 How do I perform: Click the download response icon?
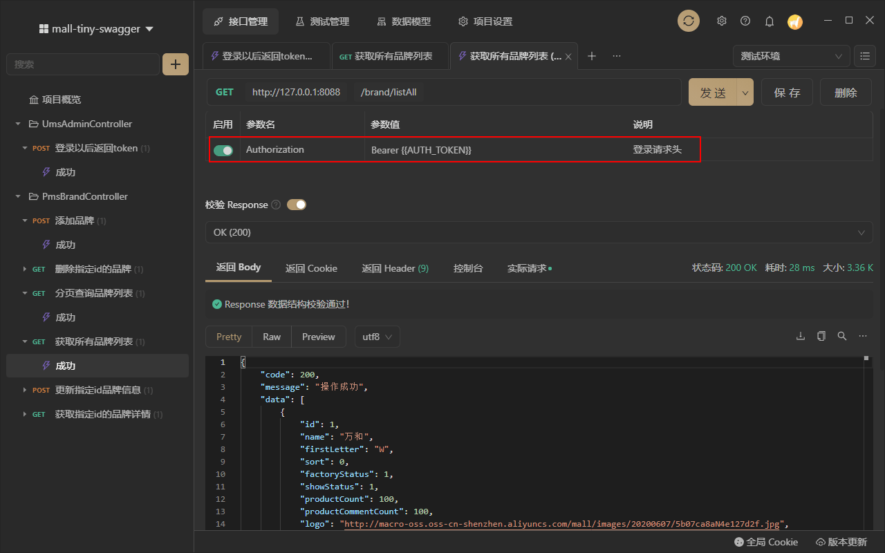[x=801, y=336]
